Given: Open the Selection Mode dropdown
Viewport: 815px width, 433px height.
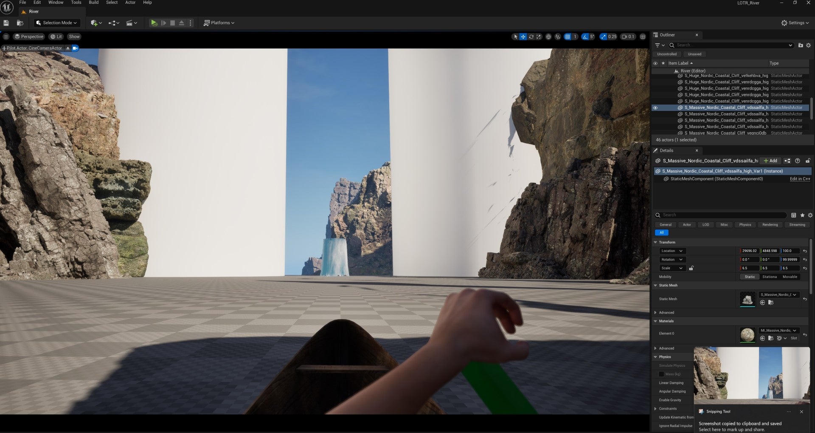Looking at the screenshot, I should tap(57, 23).
